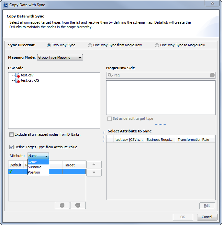Close the Copy Data with Sync dialog
The width and height of the screenshot is (222, 225).
(x=212, y=3)
